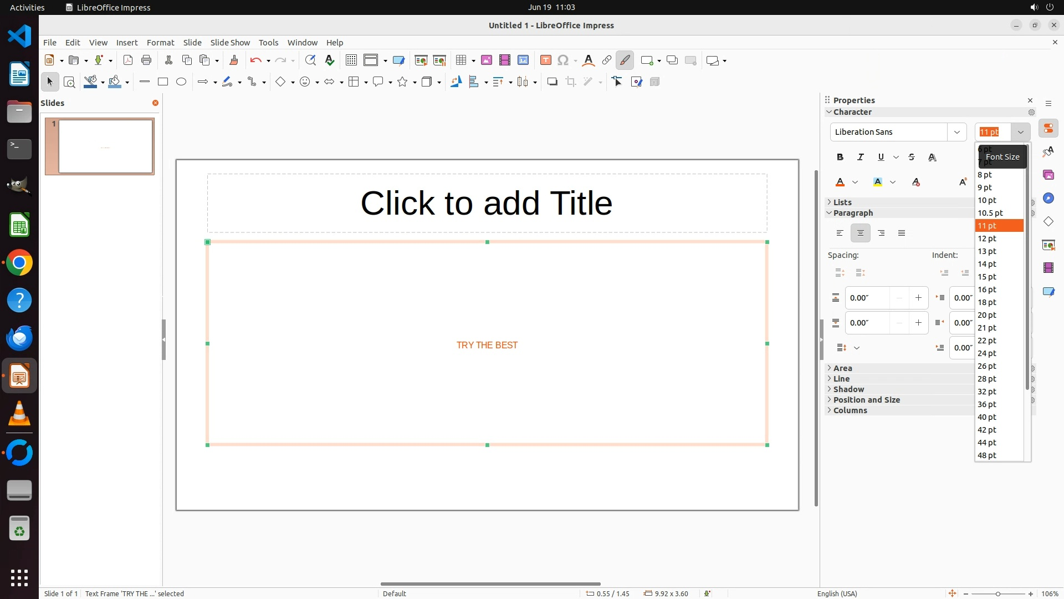This screenshot has width=1064, height=599.
Task: Expand the Position and Size section
Action: (x=866, y=400)
